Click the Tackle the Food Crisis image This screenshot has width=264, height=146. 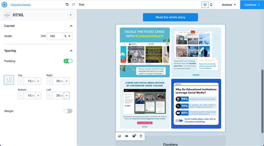(x=145, y=53)
